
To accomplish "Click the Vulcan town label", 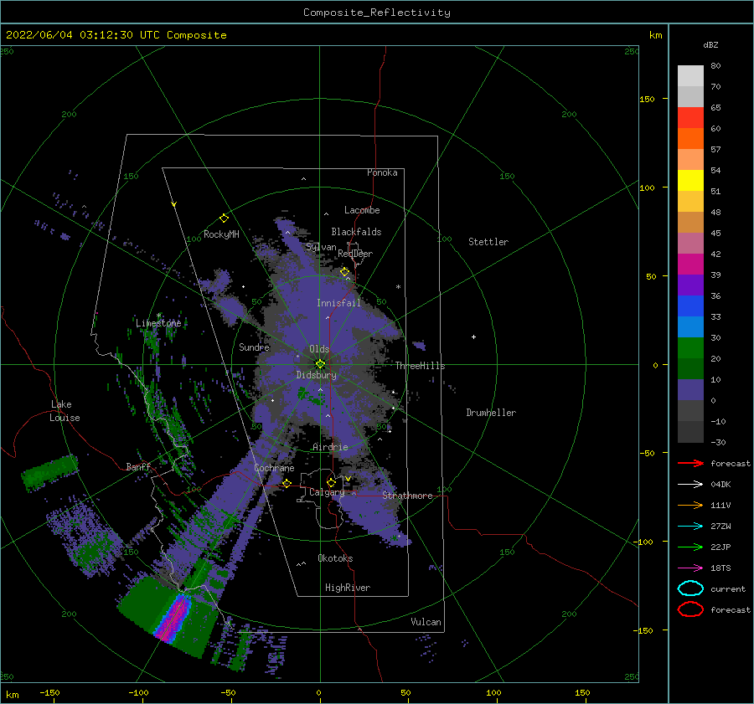I will tap(426, 622).
